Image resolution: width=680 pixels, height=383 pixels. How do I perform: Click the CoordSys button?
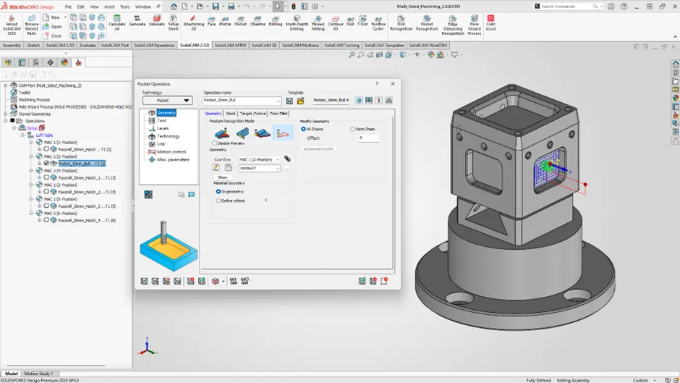(223, 159)
